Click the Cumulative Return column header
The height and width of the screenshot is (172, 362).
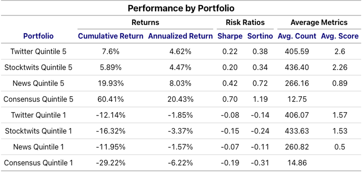111,36
